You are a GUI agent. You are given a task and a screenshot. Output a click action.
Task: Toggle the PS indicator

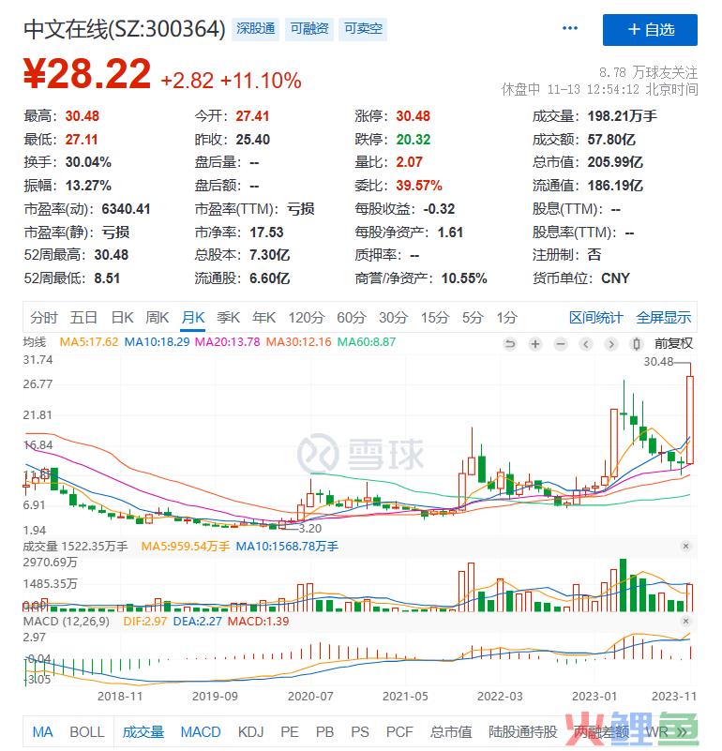point(360,732)
